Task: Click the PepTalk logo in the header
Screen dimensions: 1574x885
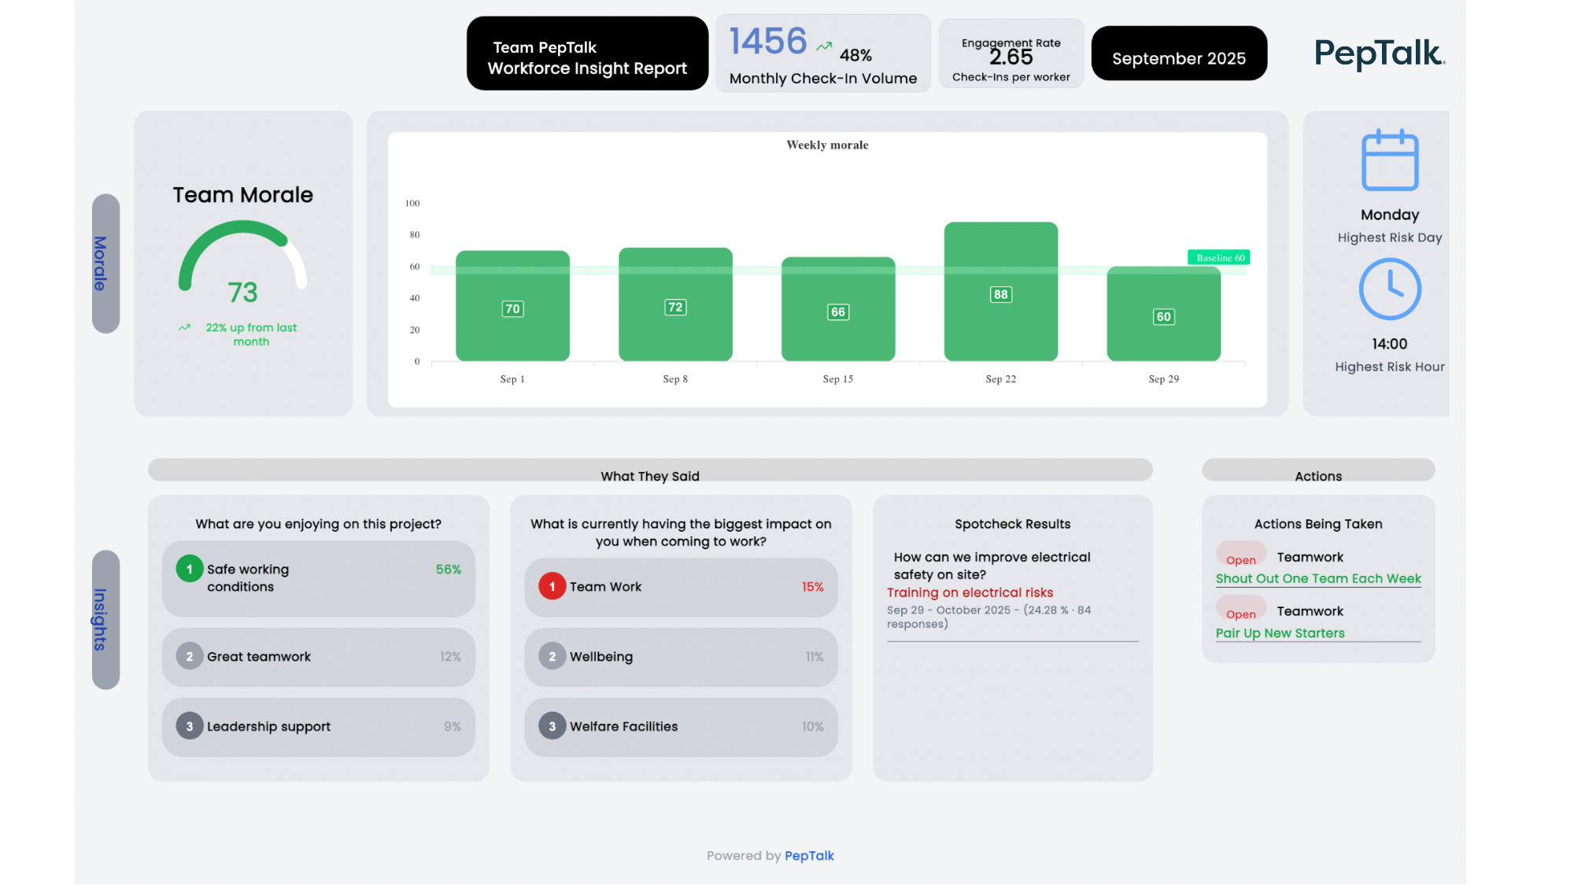Action: tap(1379, 53)
